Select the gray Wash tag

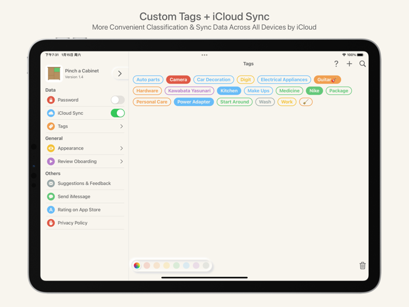[265, 102]
